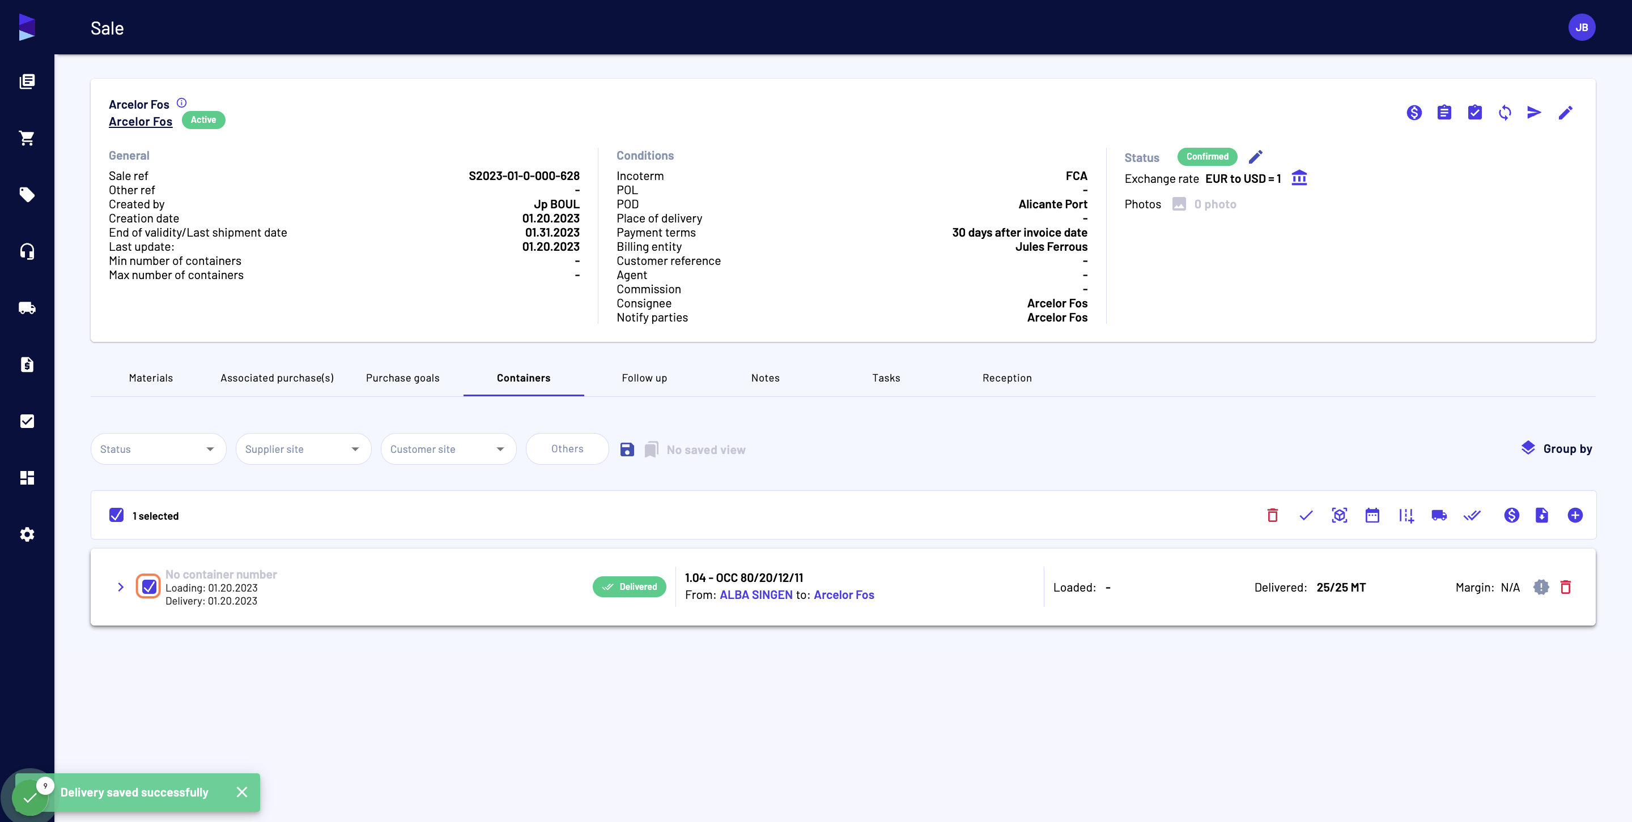Click the sync arrows icon in header

[1505, 113]
